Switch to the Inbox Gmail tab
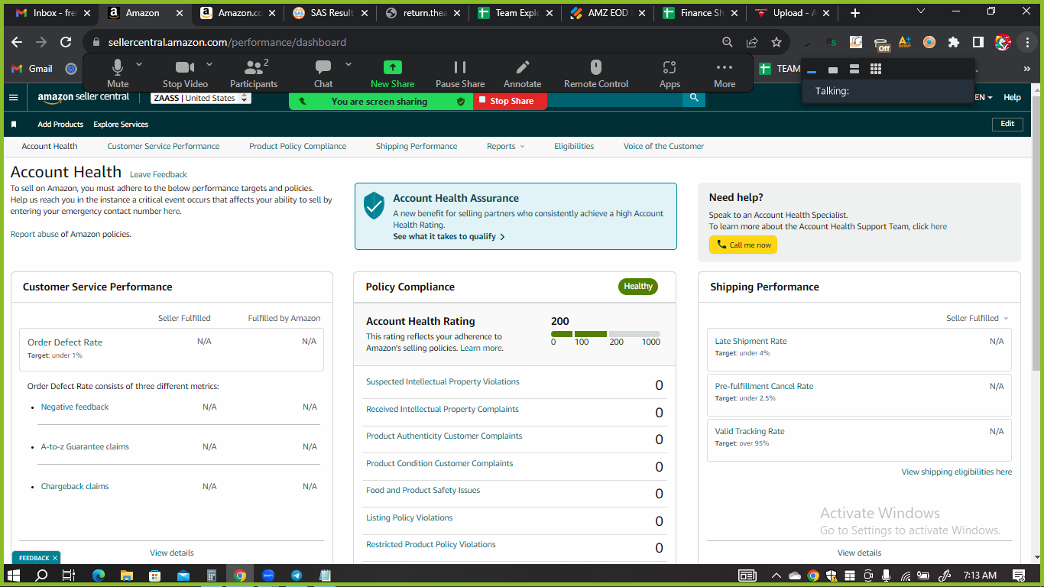The width and height of the screenshot is (1044, 587). click(53, 13)
